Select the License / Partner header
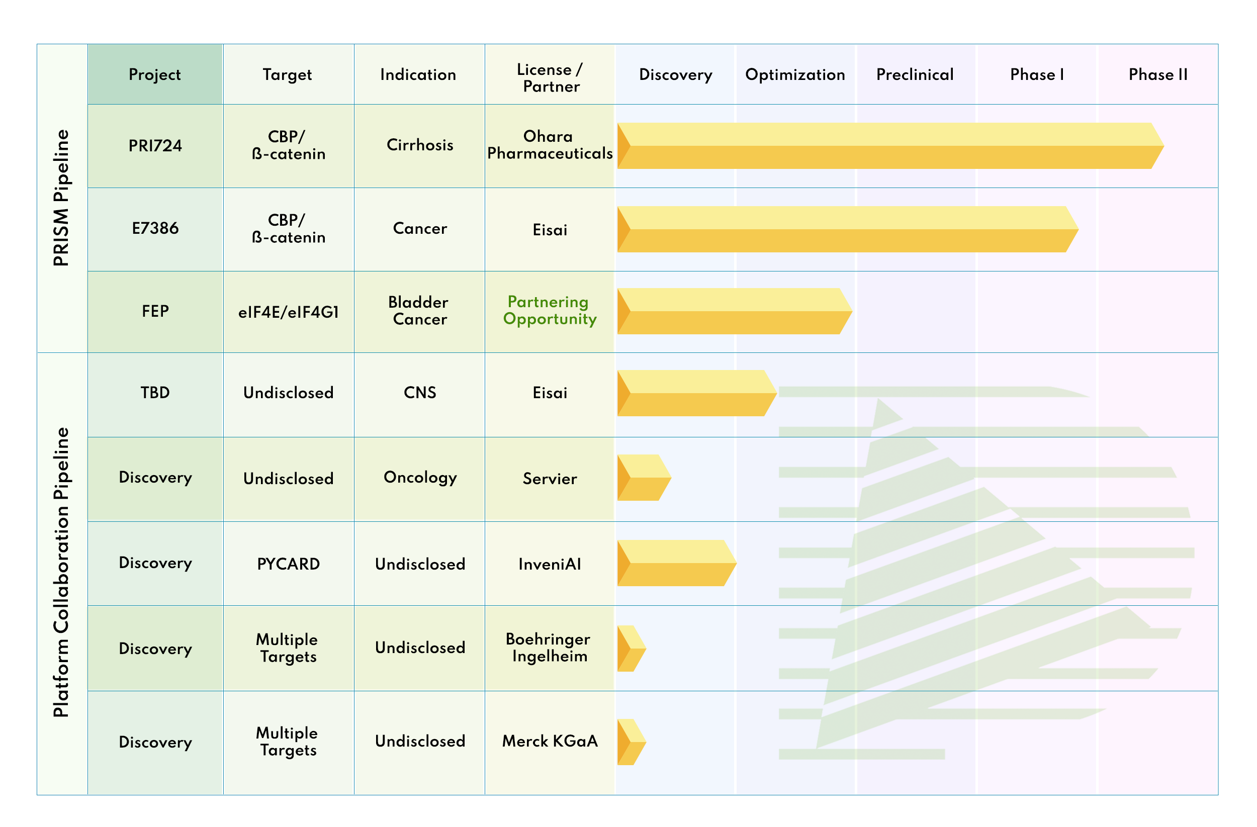 click(x=549, y=74)
